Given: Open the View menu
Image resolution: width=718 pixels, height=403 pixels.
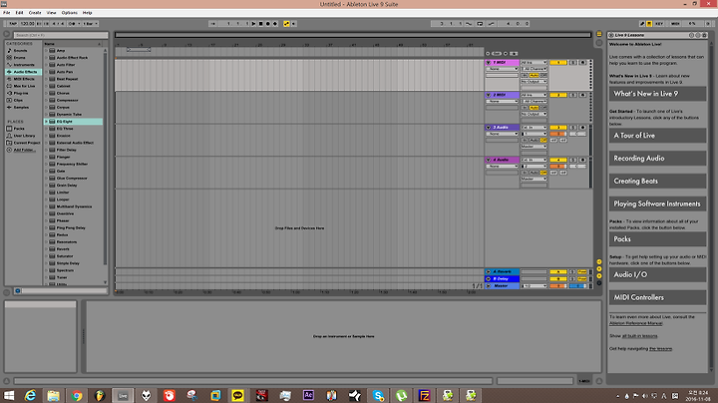Looking at the screenshot, I should (51, 13).
